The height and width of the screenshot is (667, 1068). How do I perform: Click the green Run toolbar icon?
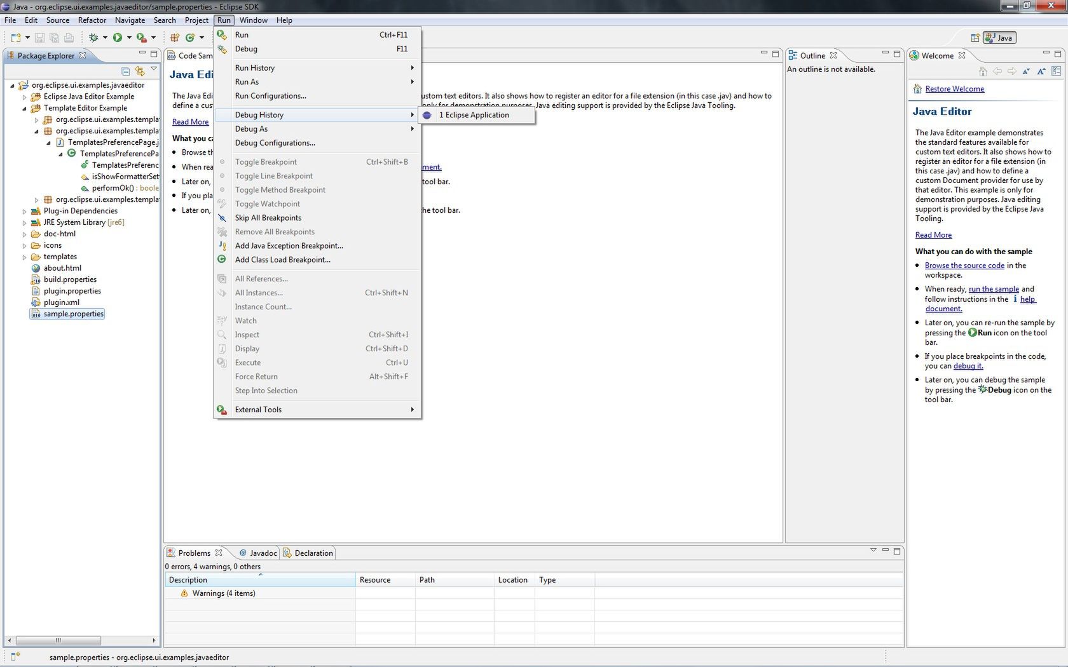(118, 37)
